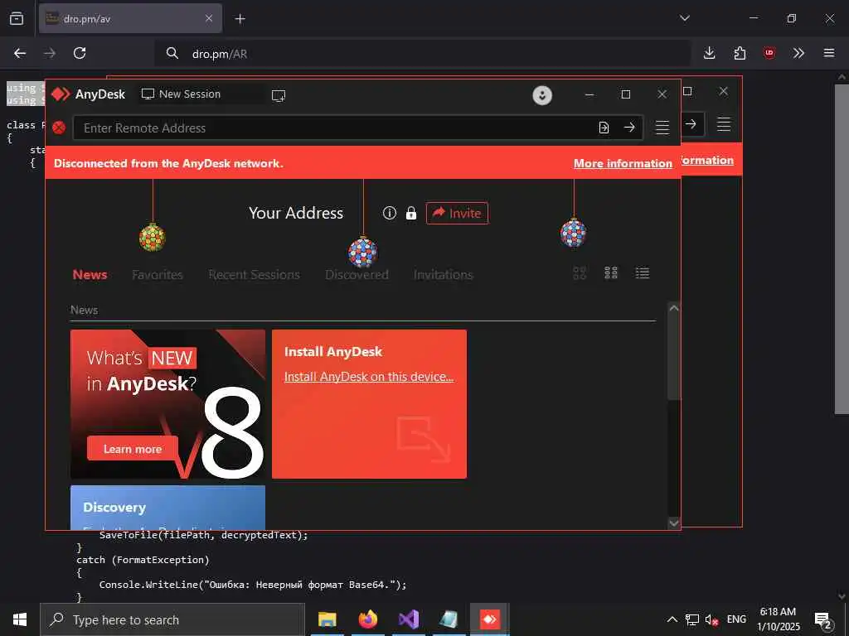Open the AnyDesk profile avatar menu
849x636 pixels.
tap(542, 95)
